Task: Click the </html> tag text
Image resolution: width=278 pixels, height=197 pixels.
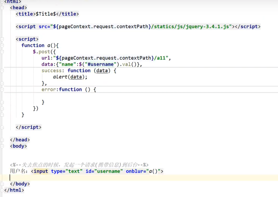Action: (14, 190)
